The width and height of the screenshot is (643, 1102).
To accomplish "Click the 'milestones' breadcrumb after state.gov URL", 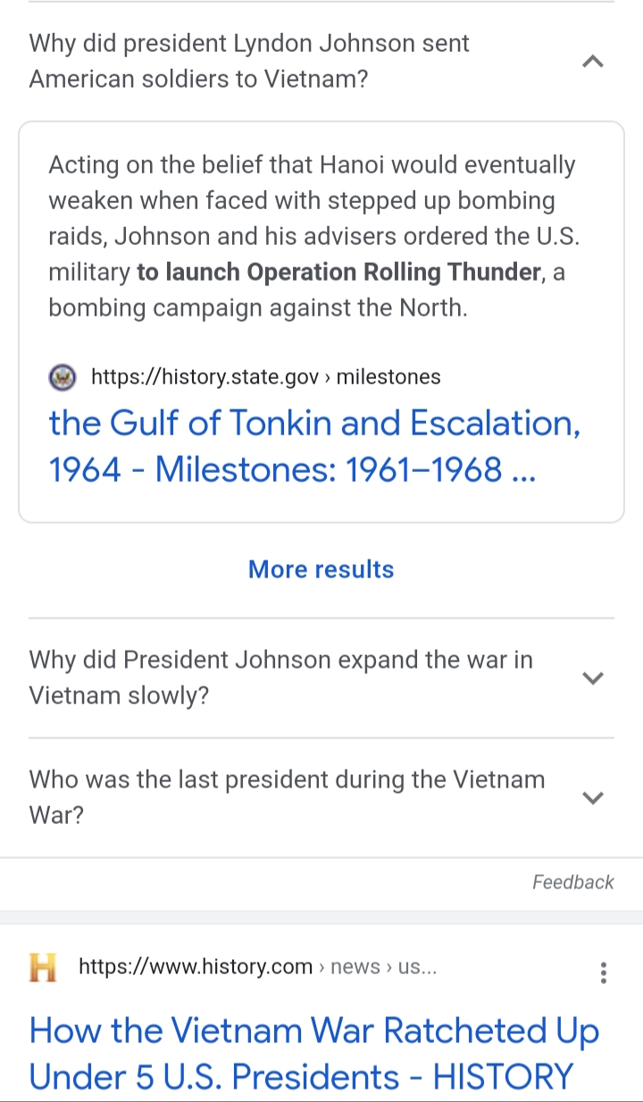I will click(388, 377).
